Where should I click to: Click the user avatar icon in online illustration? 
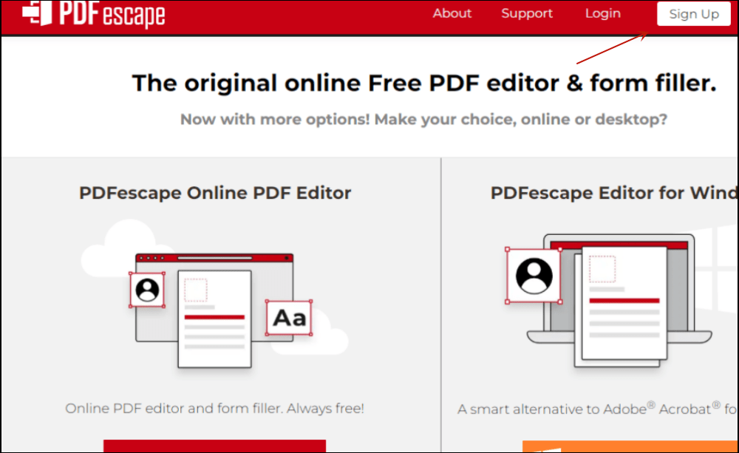[x=147, y=290]
